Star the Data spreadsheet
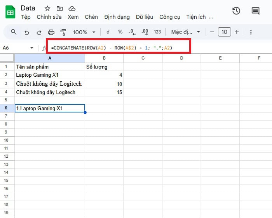This screenshot has width=272, height=218. [x=47, y=8]
